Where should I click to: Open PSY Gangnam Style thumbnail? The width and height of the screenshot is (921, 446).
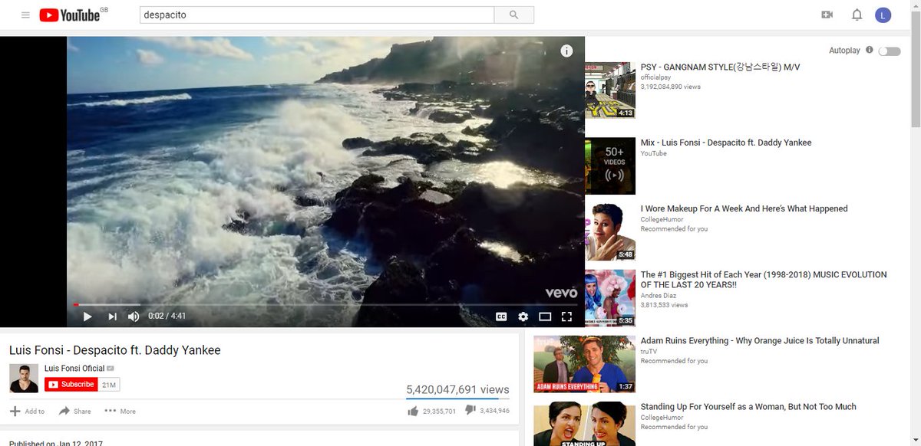tap(610, 90)
